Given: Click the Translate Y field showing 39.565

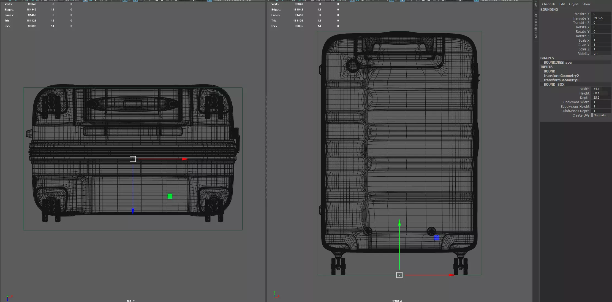Looking at the screenshot, I should pos(601,18).
